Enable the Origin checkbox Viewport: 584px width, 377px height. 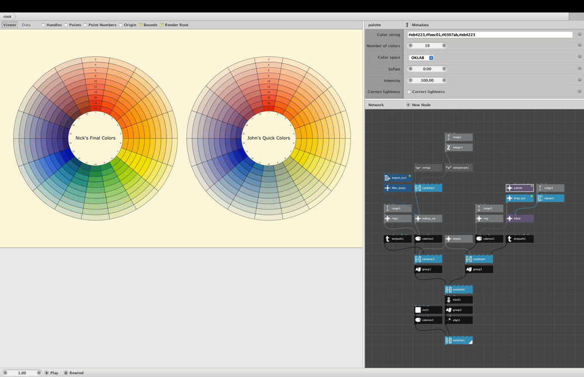(x=121, y=25)
